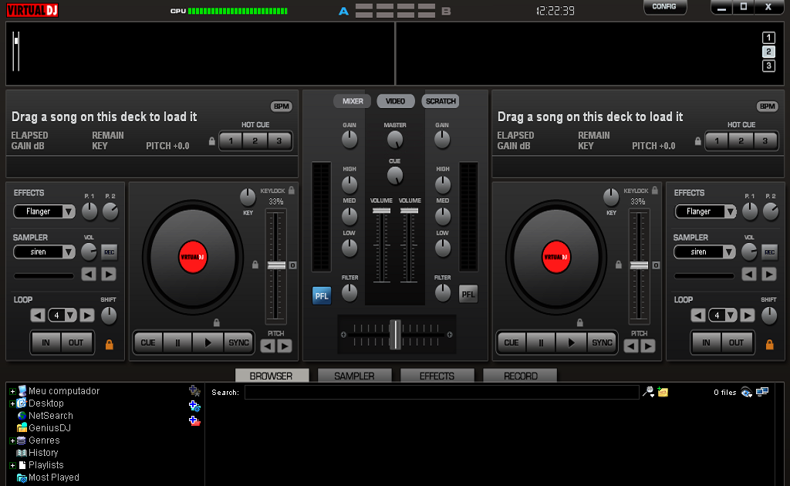This screenshot has height=486, width=790.
Task: Open left deck Flanger effect dropdown
Action: tap(69, 211)
